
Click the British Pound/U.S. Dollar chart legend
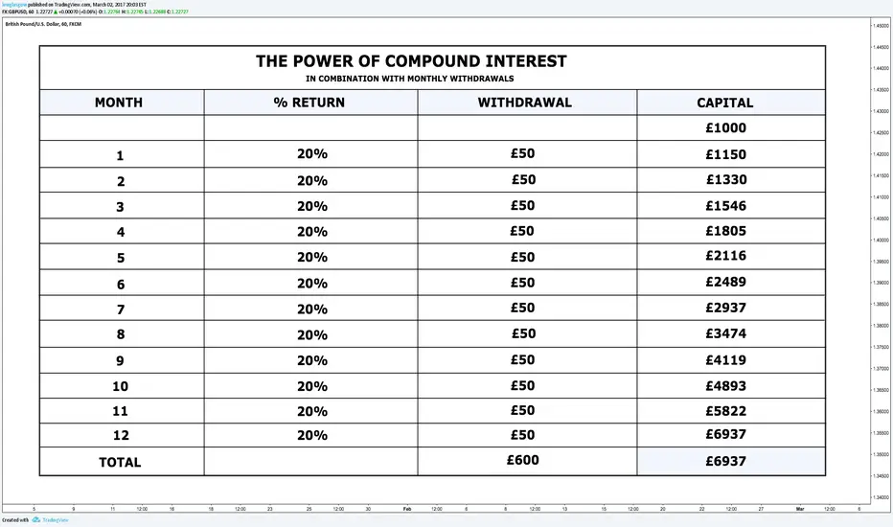click(43, 24)
